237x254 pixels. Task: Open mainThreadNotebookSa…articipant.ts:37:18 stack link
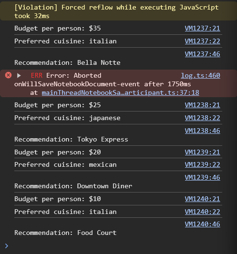[x=121, y=92]
